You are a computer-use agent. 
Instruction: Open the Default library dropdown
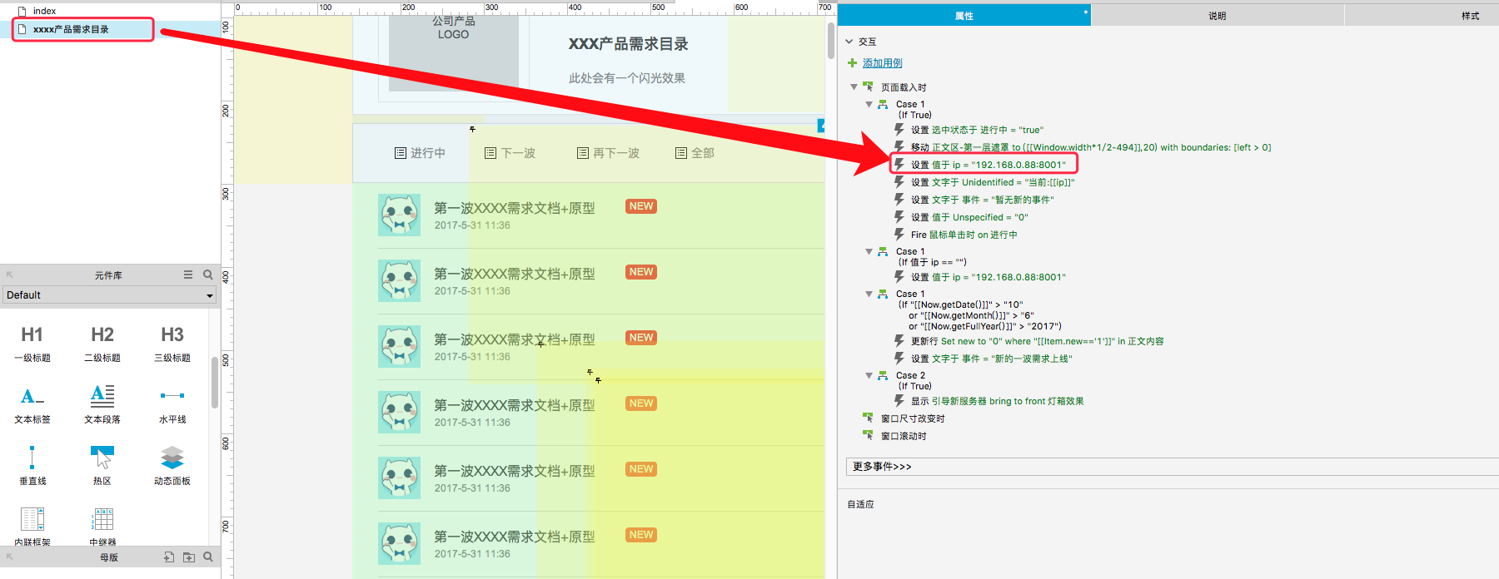[110, 295]
